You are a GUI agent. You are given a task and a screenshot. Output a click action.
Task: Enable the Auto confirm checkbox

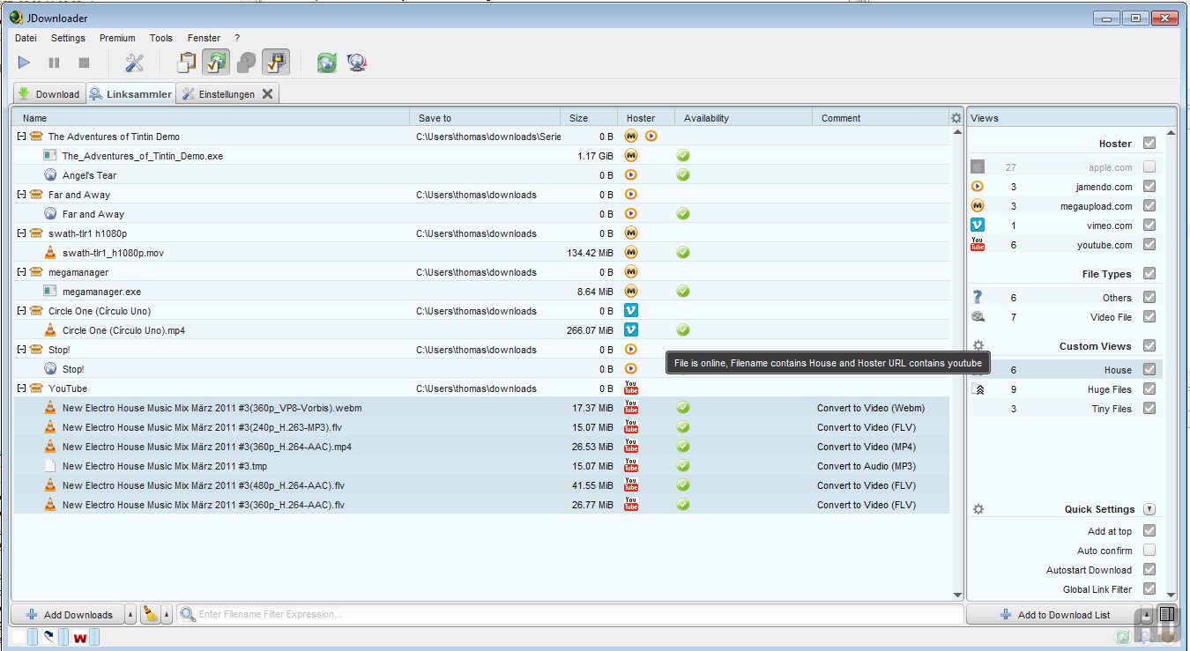point(1149,550)
